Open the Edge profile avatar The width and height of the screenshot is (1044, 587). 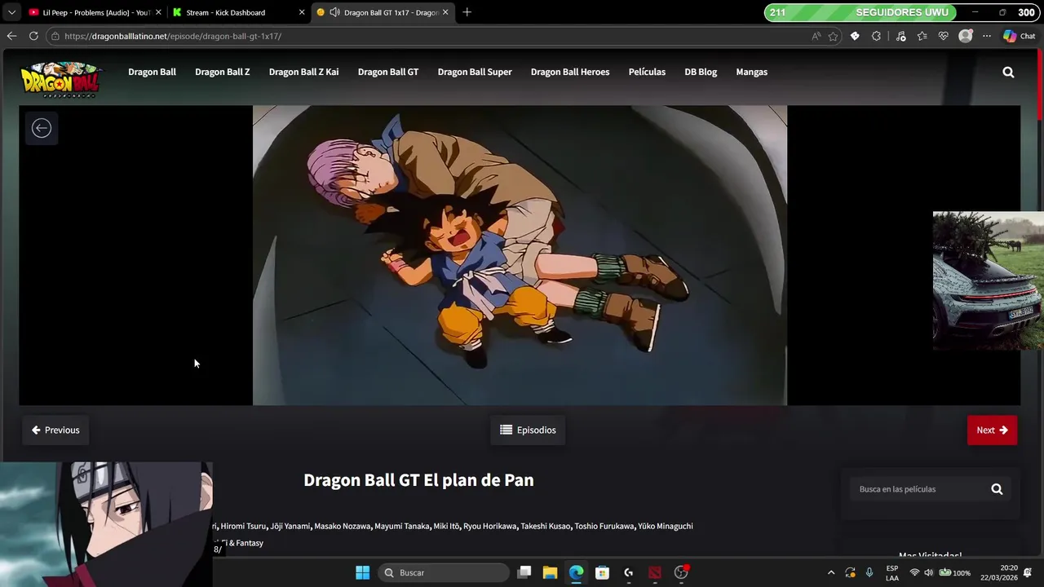(x=966, y=36)
